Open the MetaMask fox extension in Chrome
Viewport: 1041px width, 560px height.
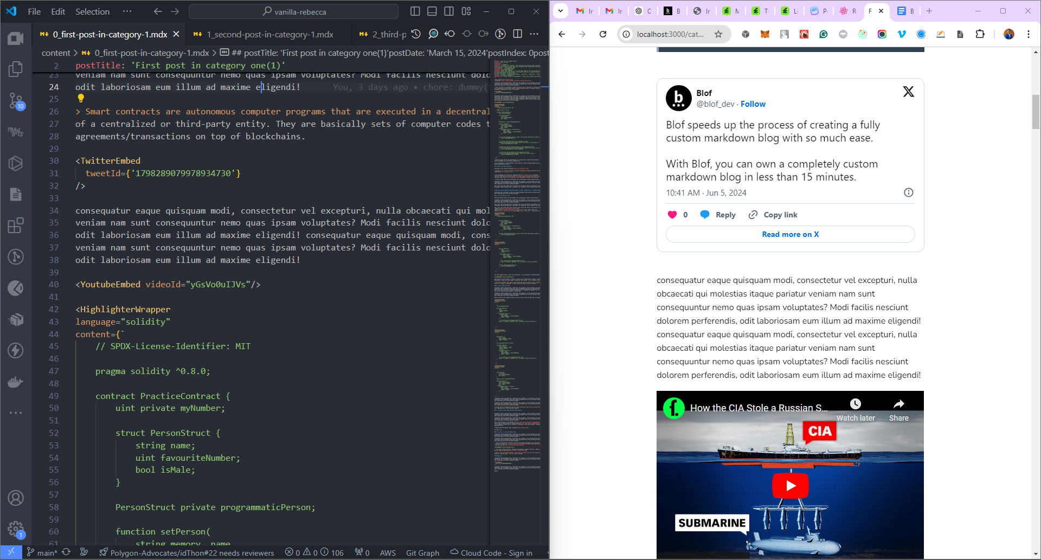tap(765, 34)
